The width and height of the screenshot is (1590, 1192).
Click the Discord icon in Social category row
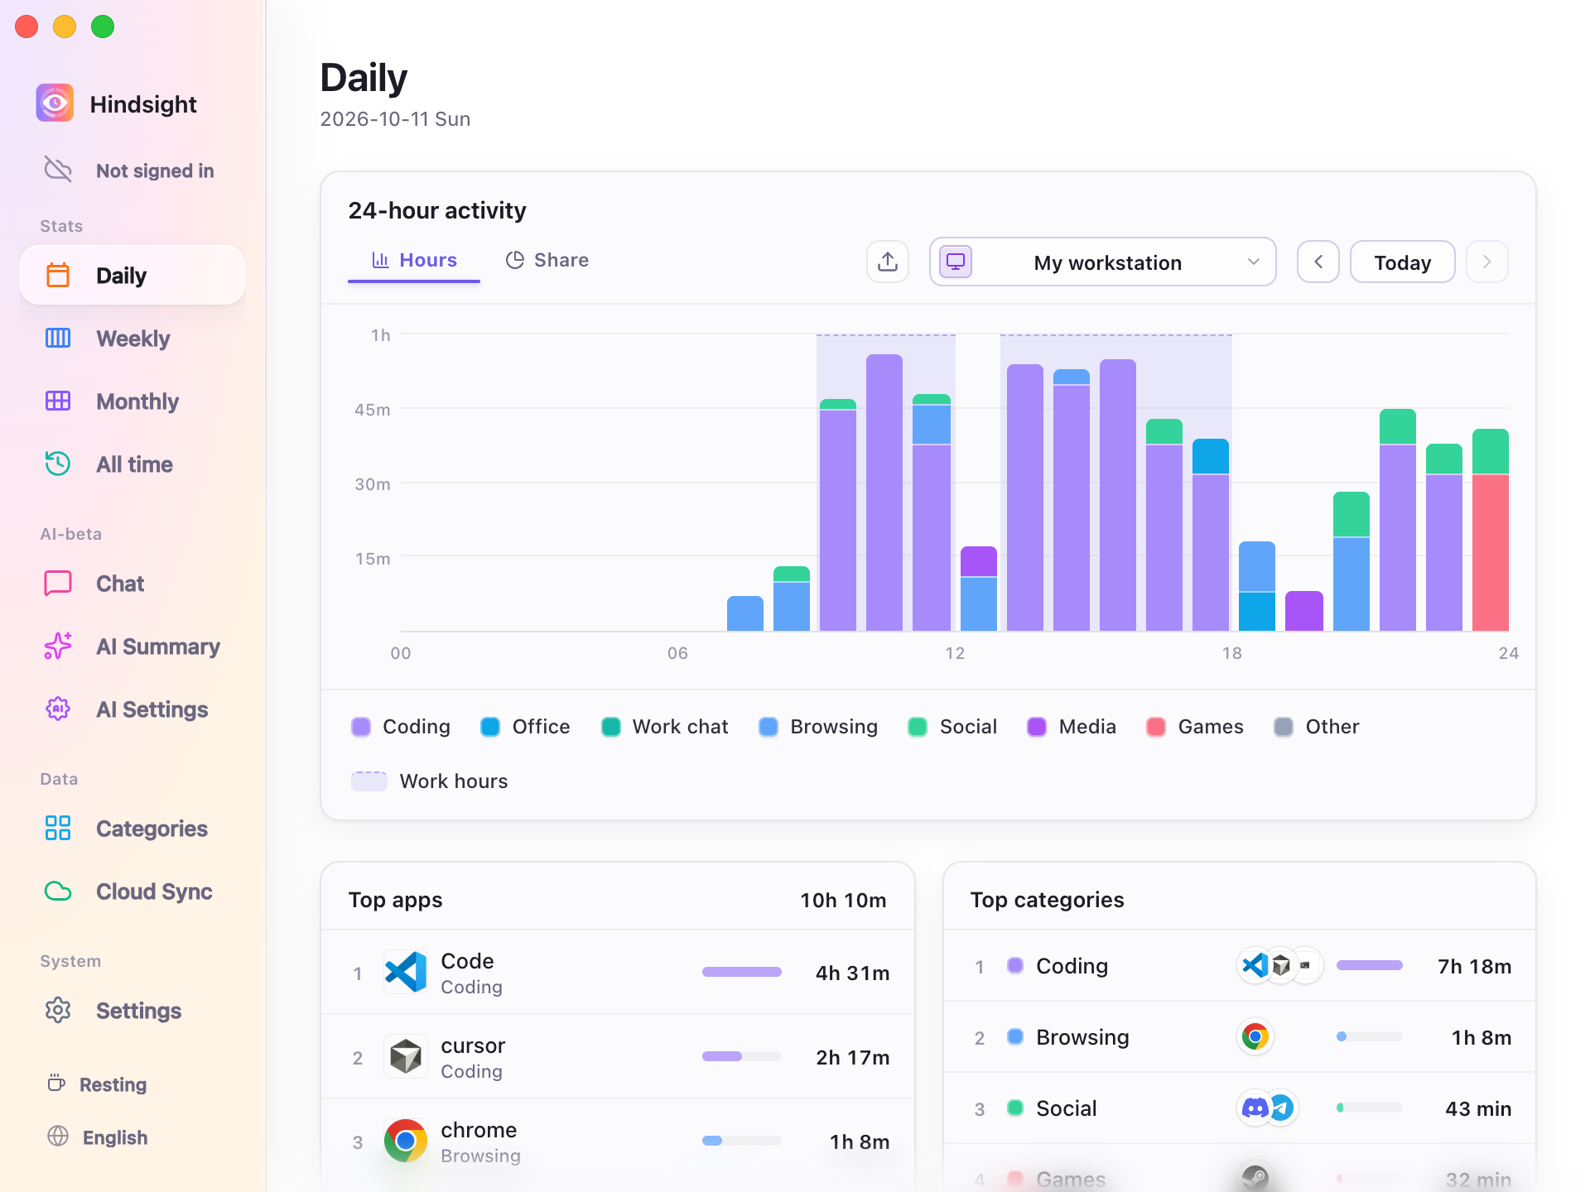click(x=1255, y=1108)
